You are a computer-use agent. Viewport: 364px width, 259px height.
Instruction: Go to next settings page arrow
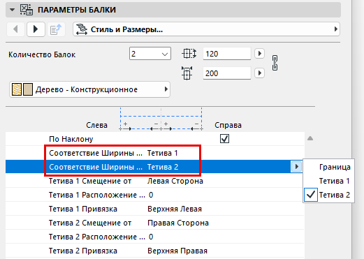click(x=36, y=29)
